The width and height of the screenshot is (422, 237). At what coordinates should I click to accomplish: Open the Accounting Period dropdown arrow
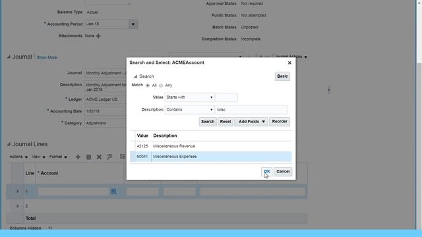click(x=133, y=24)
